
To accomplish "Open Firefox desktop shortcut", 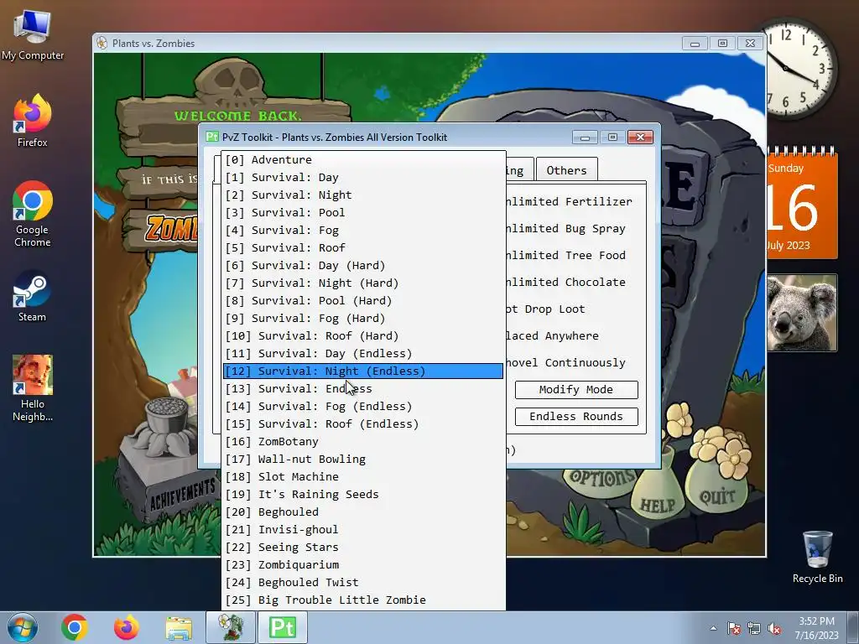I will (x=33, y=121).
